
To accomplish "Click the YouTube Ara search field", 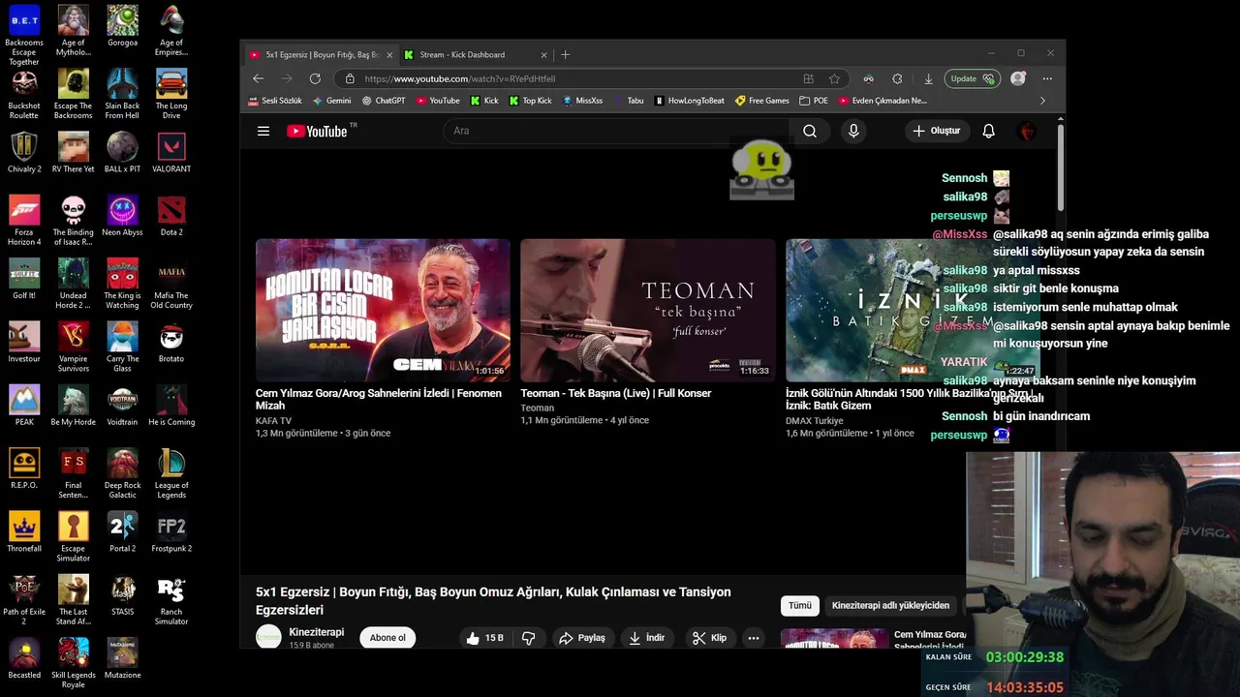I will pyautogui.click(x=617, y=131).
